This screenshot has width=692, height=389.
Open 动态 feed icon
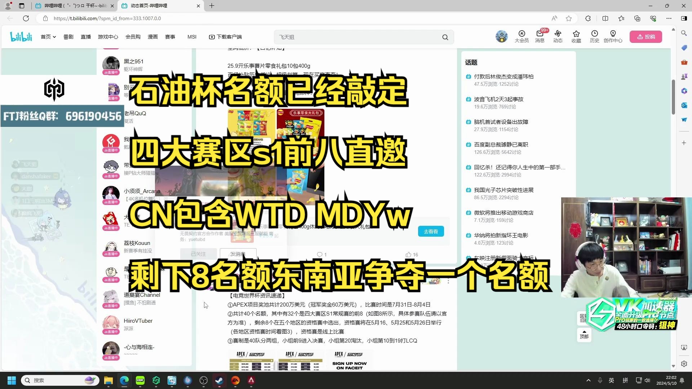pyautogui.click(x=558, y=36)
